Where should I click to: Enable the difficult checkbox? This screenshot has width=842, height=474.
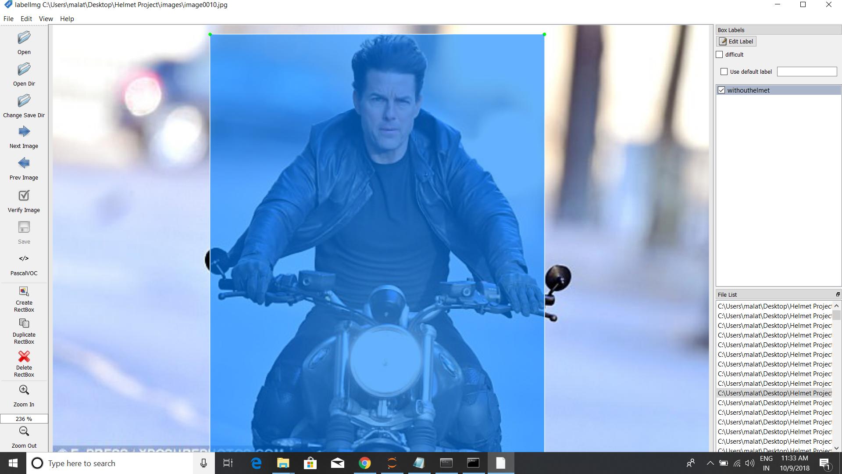720,55
